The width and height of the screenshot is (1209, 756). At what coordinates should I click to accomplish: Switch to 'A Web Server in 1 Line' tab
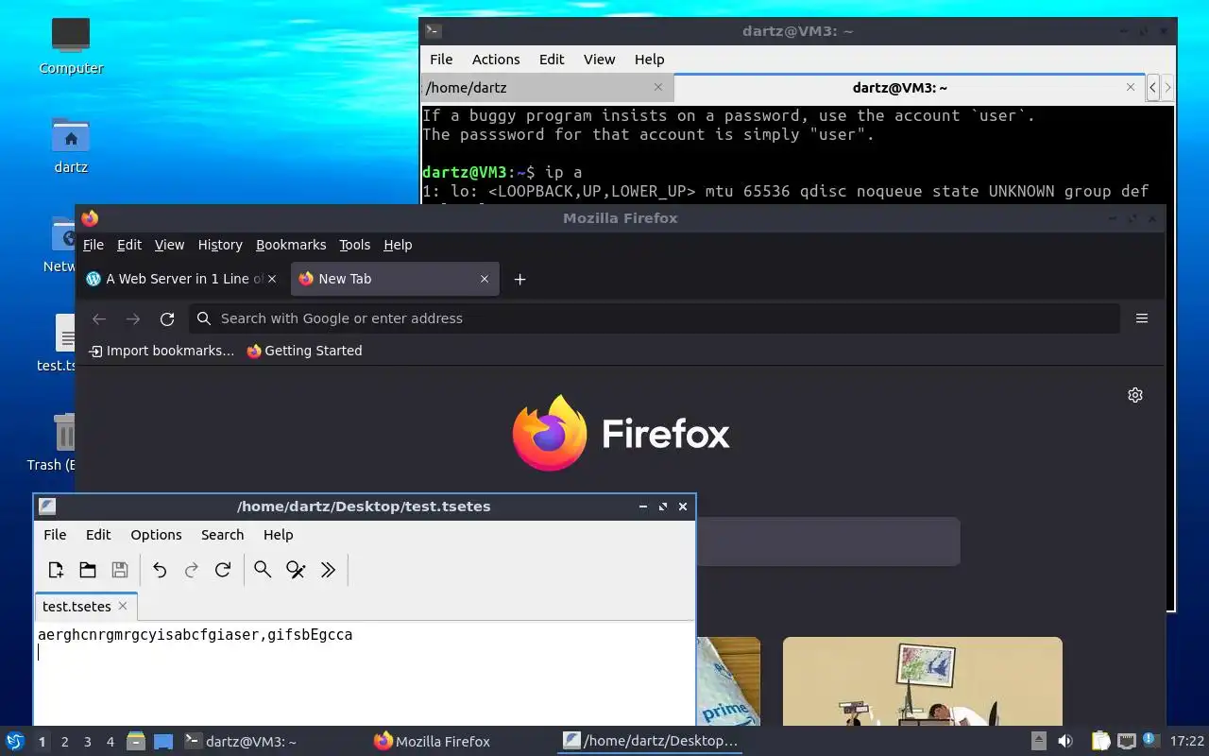pos(182,279)
